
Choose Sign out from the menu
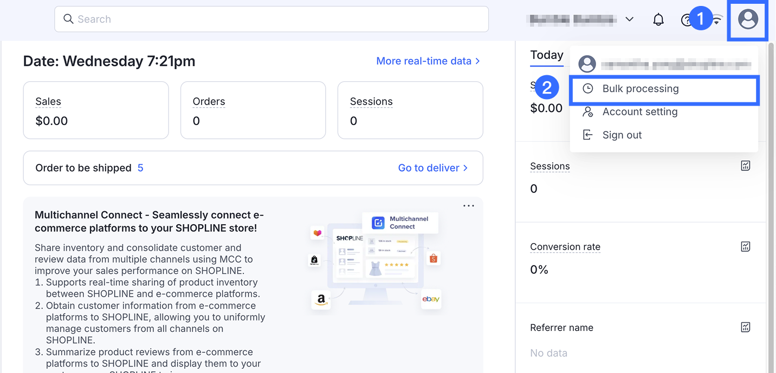(622, 135)
